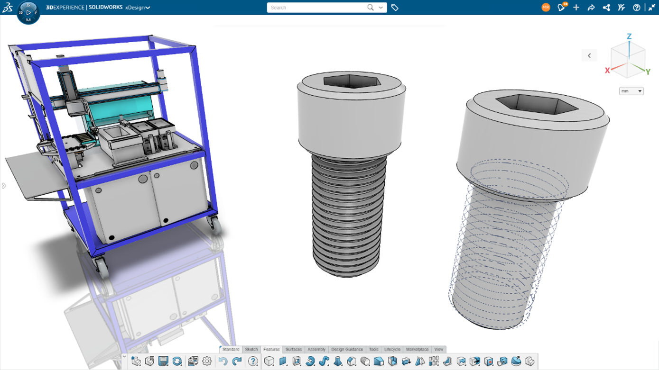Screen dimensions: 659x370
Task: Click the help question mark in bottom toolbar
Action: (253, 361)
